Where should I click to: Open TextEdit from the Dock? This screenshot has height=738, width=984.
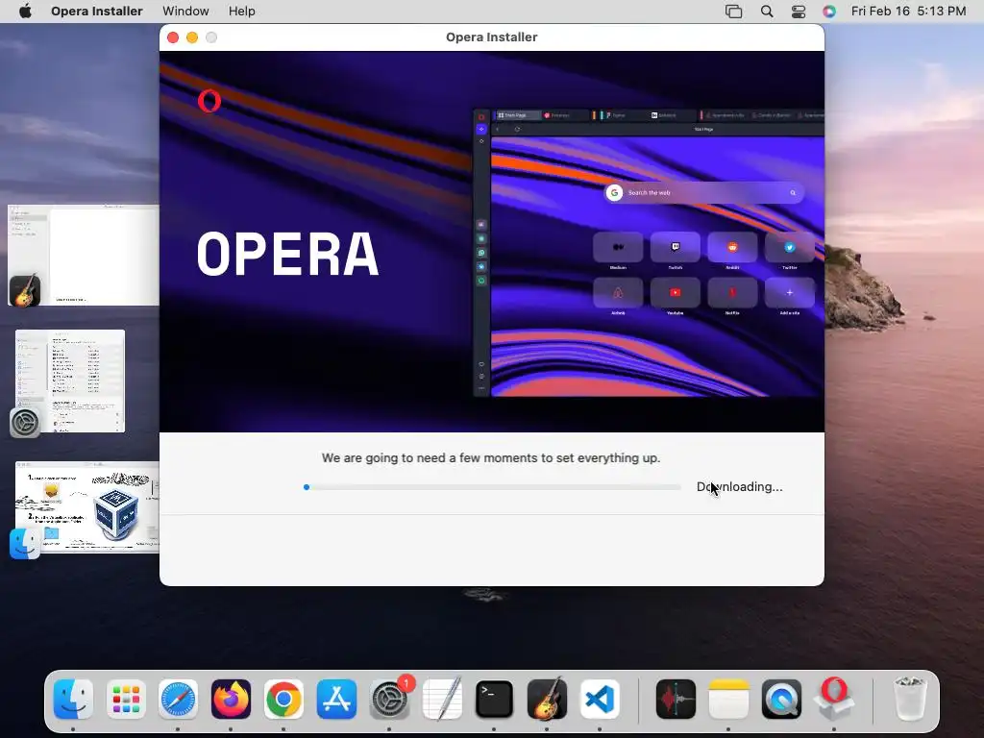tap(442, 700)
